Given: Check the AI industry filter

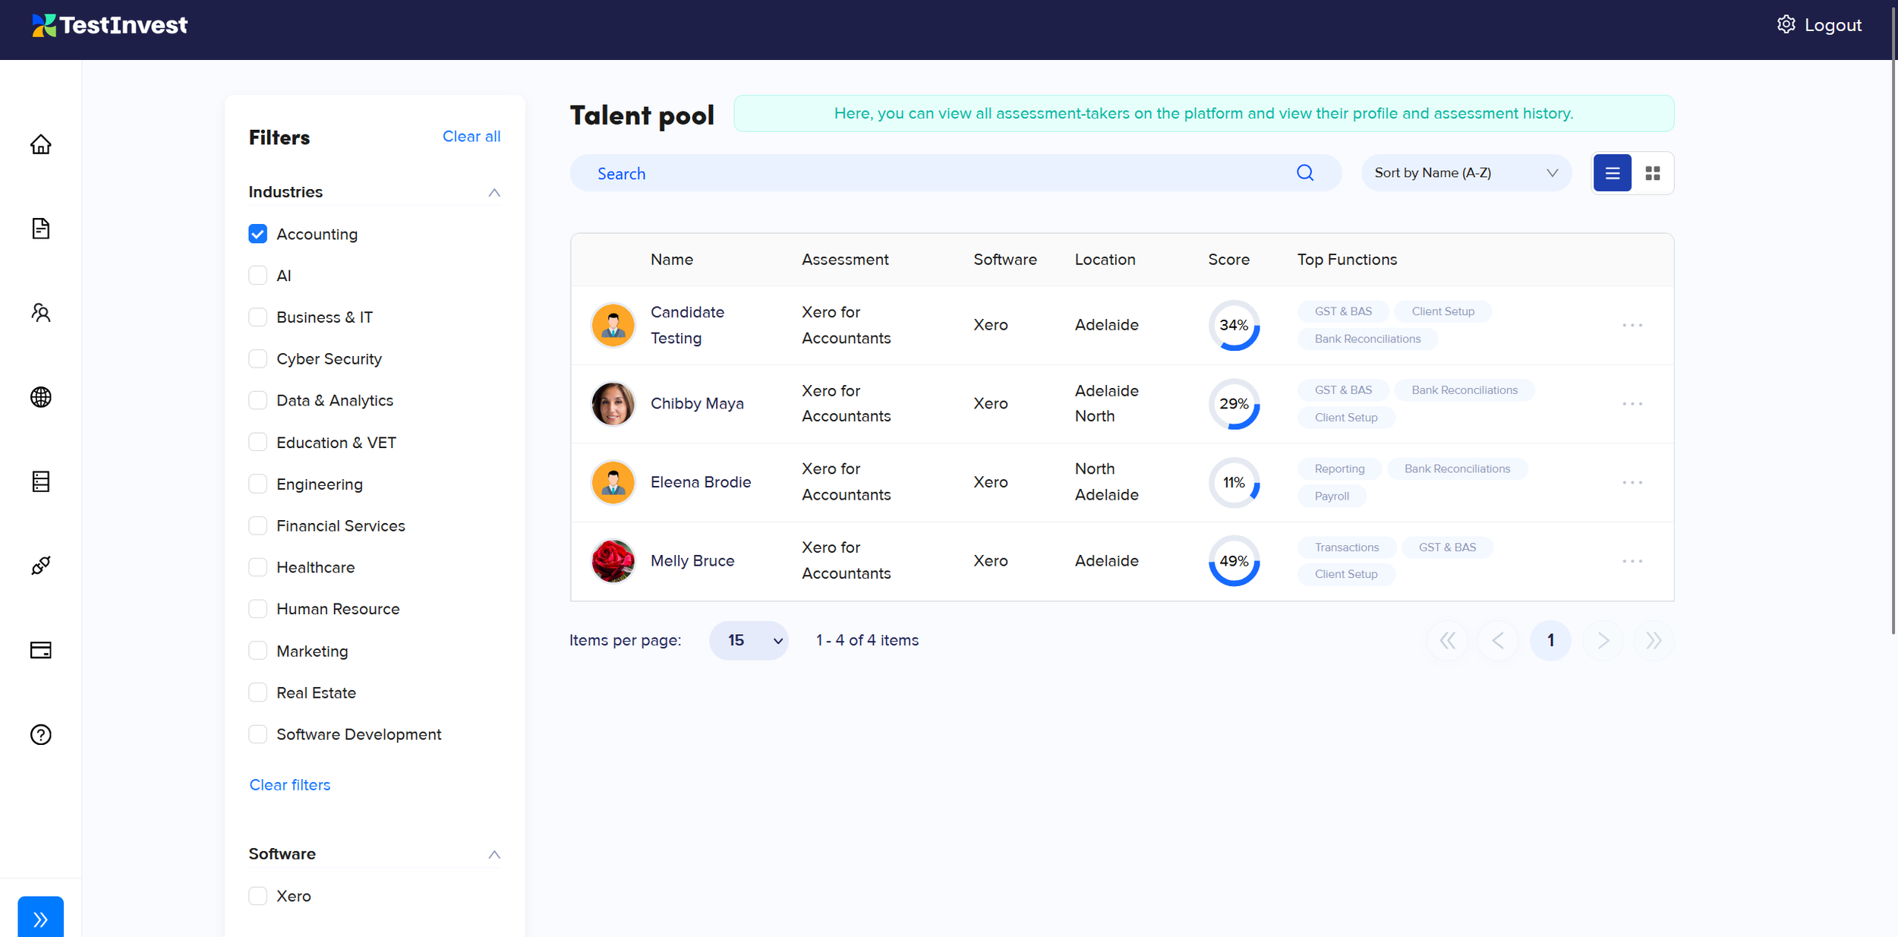Looking at the screenshot, I should (258, 276).
